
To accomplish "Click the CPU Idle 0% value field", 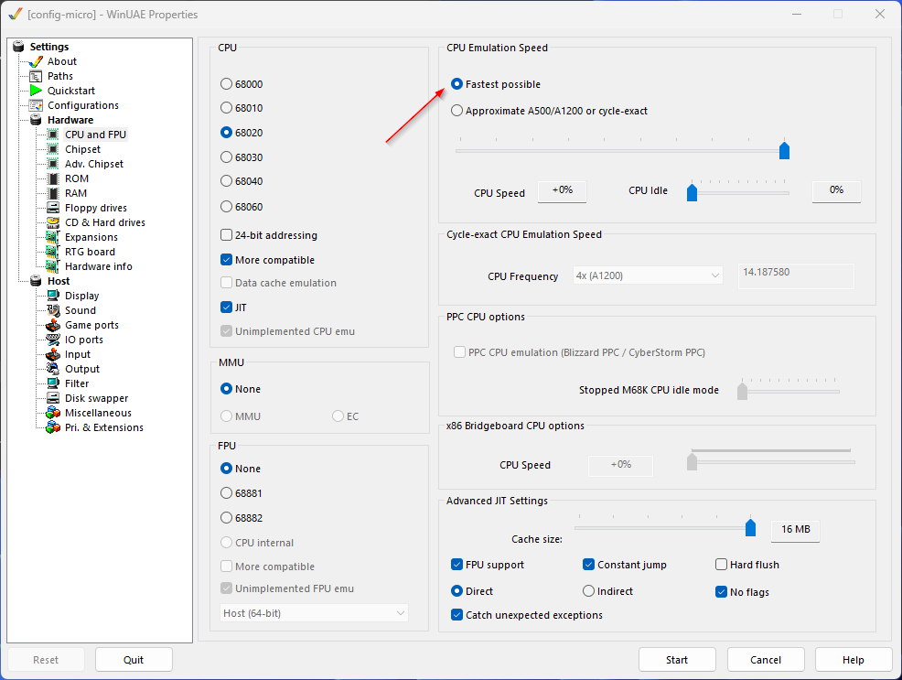I will [x=836, y=191].
